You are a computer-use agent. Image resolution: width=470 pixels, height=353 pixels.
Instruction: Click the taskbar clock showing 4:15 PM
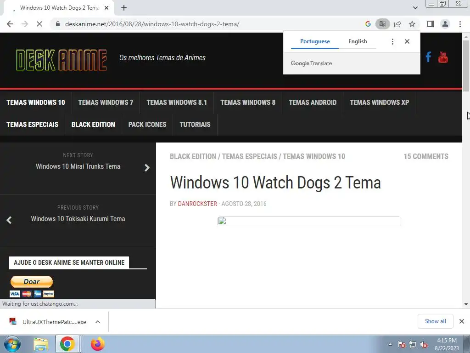pos(447,344)
